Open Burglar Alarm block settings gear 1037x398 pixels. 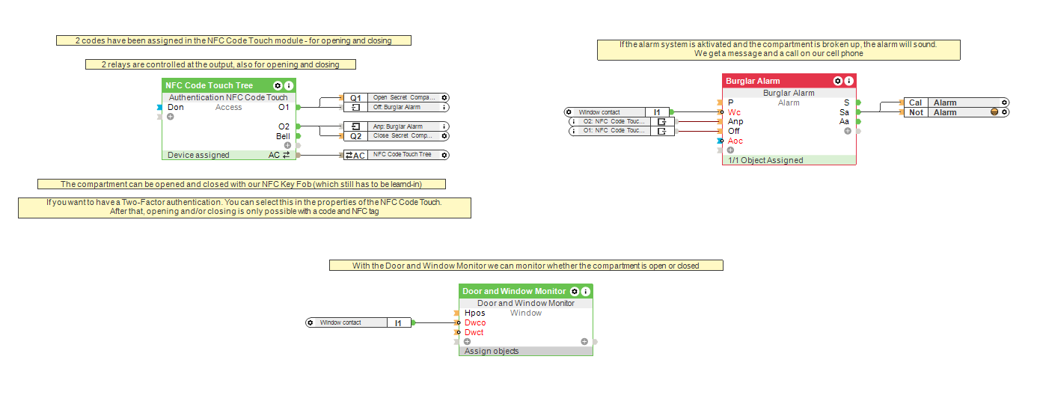[838, 81]
